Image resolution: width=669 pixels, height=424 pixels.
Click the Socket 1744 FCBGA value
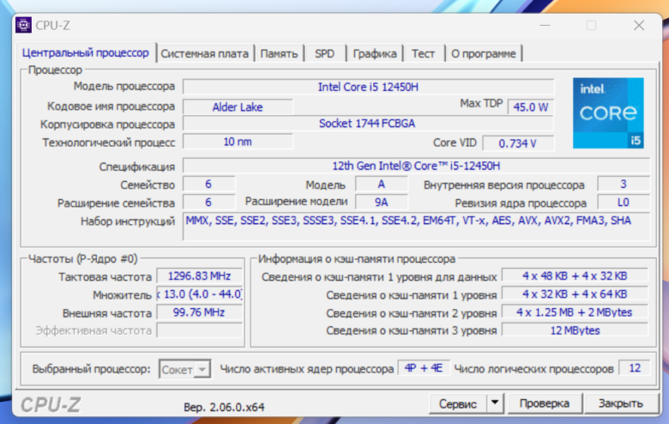click(x=368, y=124)
